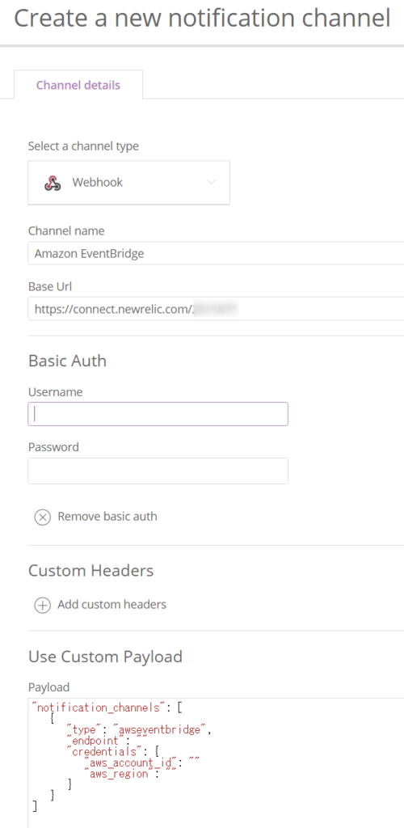Click the "Use Custom Payload" heading
This screenshot has width=404, height=828.
click(x=105, y=657)
